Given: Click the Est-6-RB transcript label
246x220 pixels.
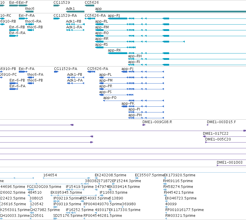Looking at the screenshot, I should (x=17, y=27).
